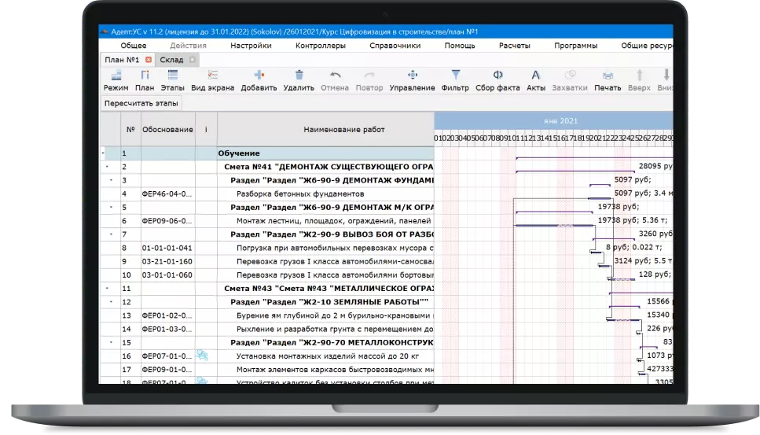
Task: Click the Повтор redo arrow
Action: point(369,76)
